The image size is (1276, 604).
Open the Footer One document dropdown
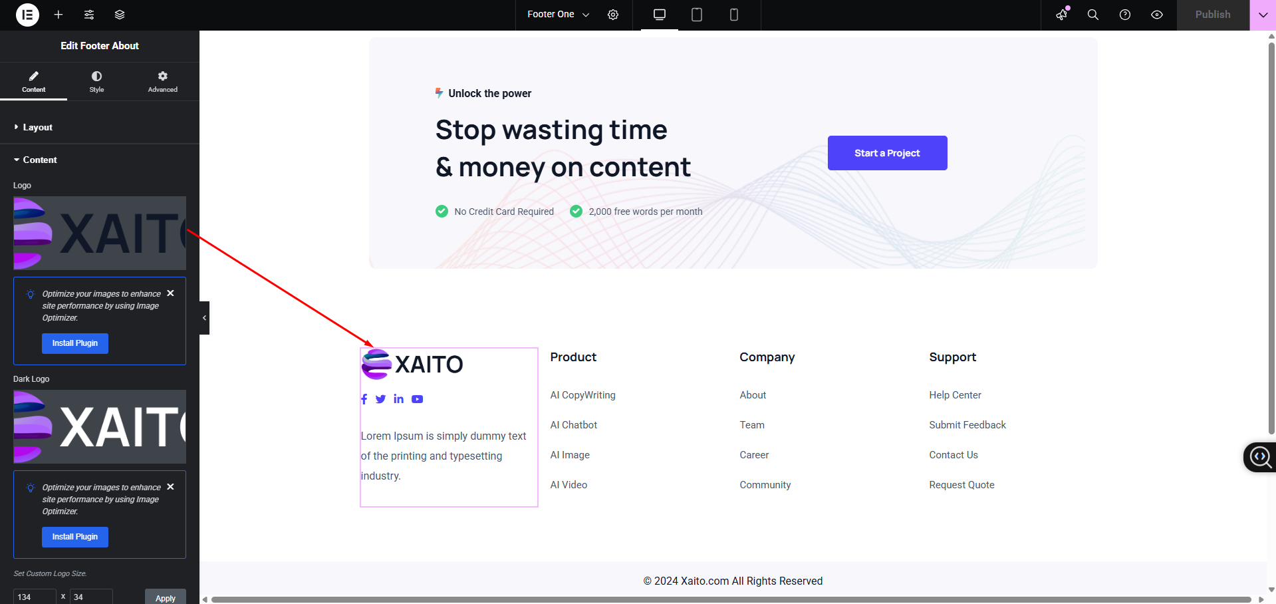coord(558,15)
